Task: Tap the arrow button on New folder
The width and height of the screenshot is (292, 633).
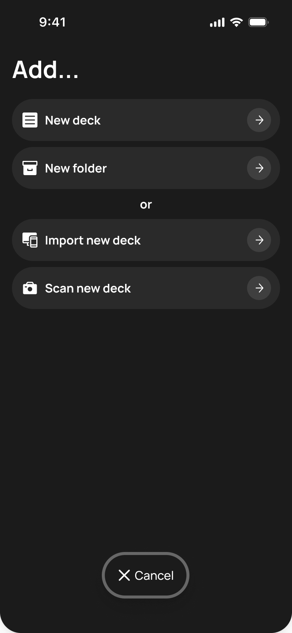Action: pos(259,168)
